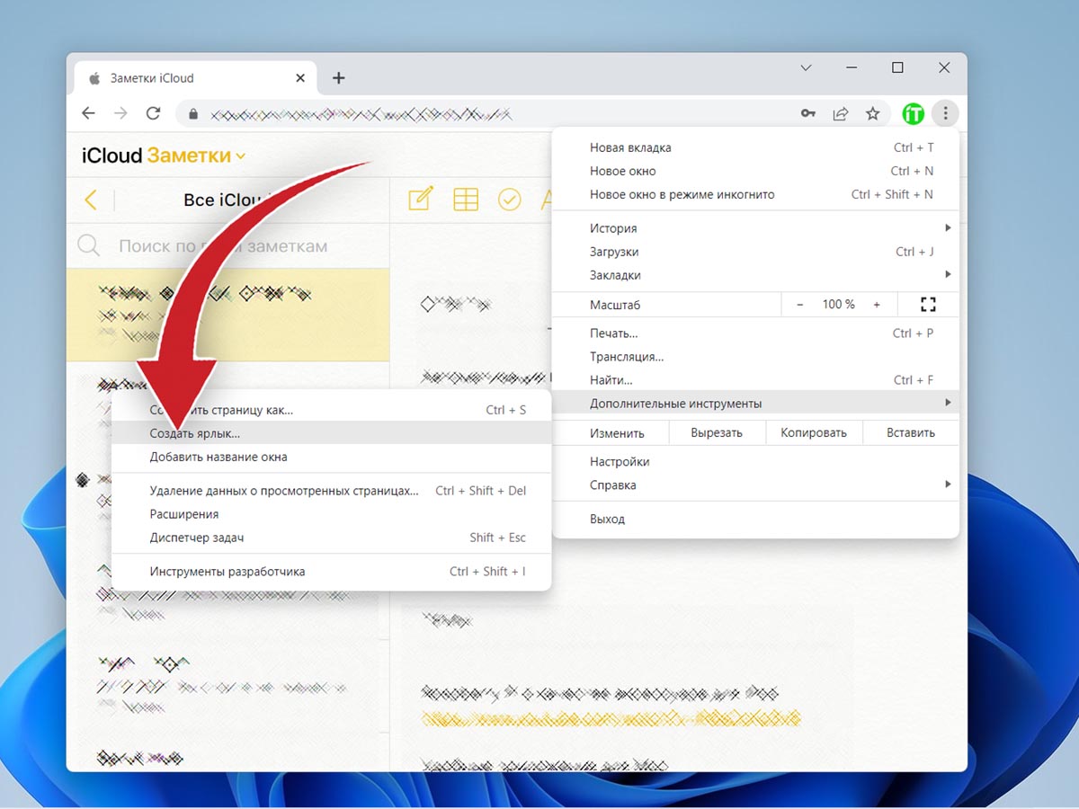
Task: Maximize the Chrome window
Action: click(x=897, y=67)
